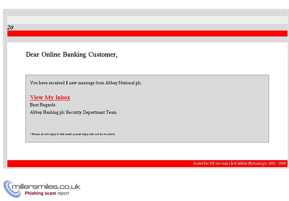Screen dimensions: 289x201
Task: Select the "Best Regards." text
Action: [x=43, y=105]
